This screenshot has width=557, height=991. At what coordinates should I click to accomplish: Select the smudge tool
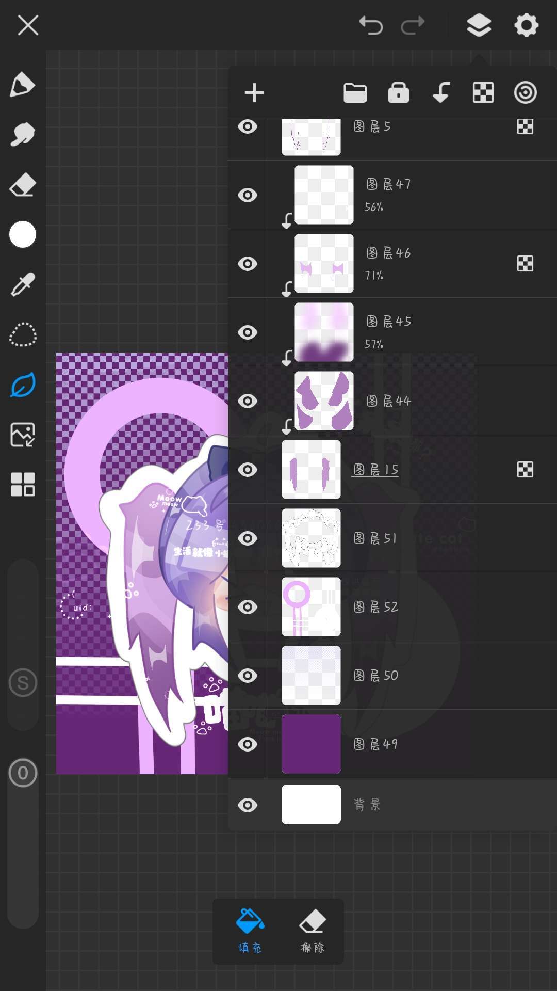coord(23,135)
